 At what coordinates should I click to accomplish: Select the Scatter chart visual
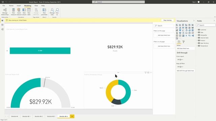[x=183, y=30]
